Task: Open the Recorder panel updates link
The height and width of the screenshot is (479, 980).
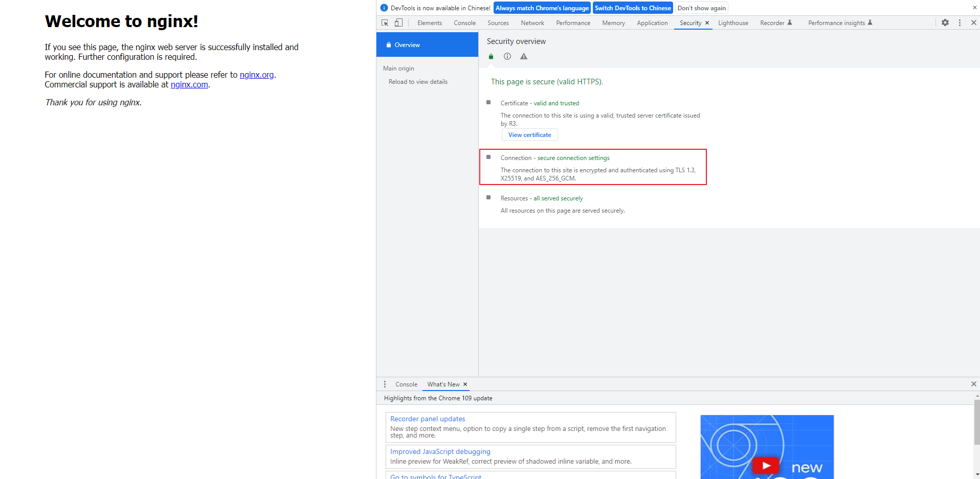Action: [428, 419]
